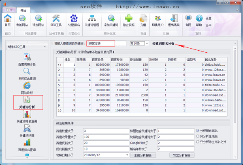
Task: Open 百度排名查询 sidebar tool
Action: 27,145
